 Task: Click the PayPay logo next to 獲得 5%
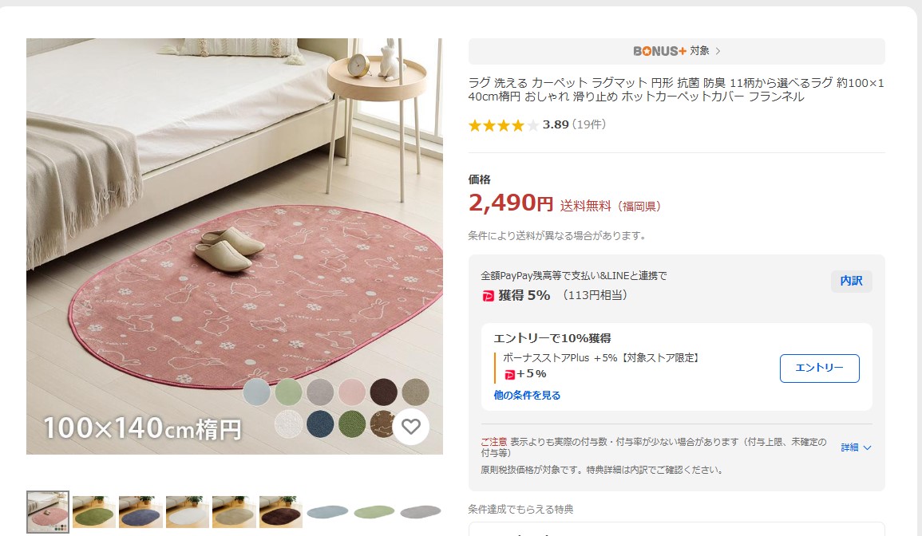pyautogui.click(x=488, y=296)
